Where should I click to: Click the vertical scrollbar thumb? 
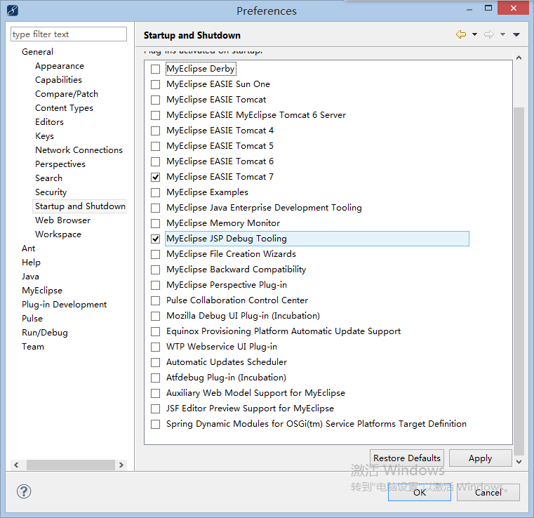519,281
